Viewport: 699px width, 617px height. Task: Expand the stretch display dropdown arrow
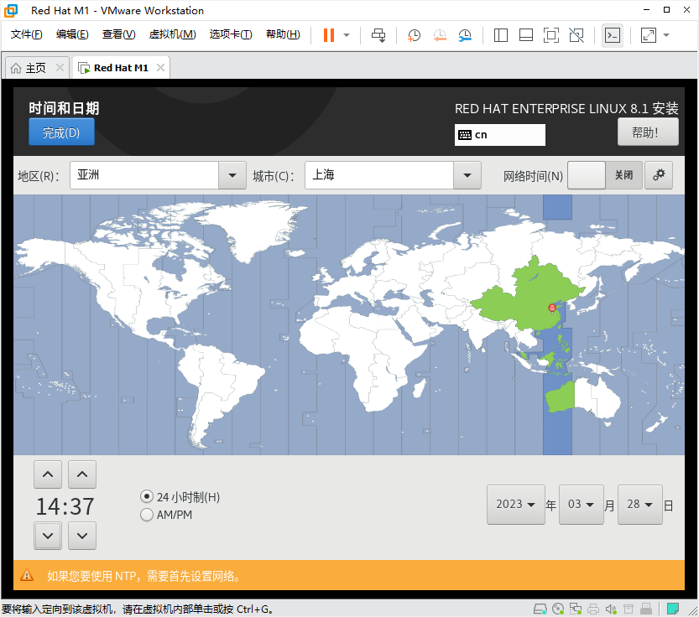coord(666,35)
